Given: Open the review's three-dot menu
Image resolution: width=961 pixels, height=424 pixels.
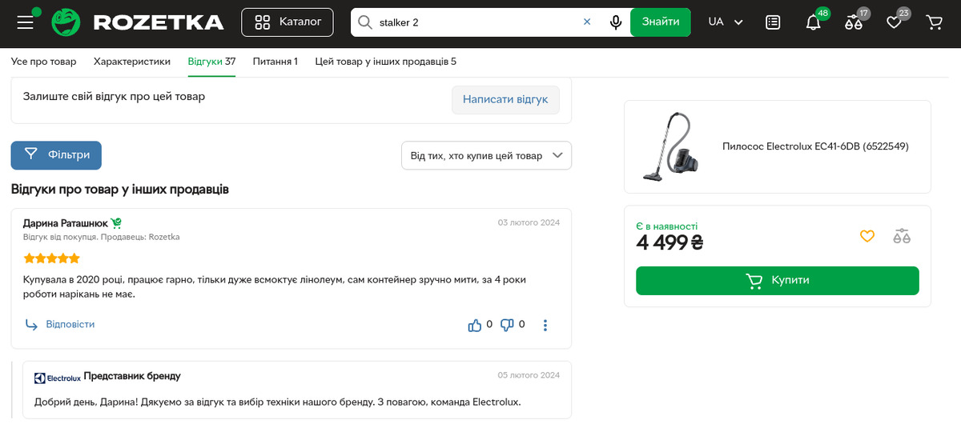Looking at the screenshot, I should pyautogui.click(x=545, y=325).
